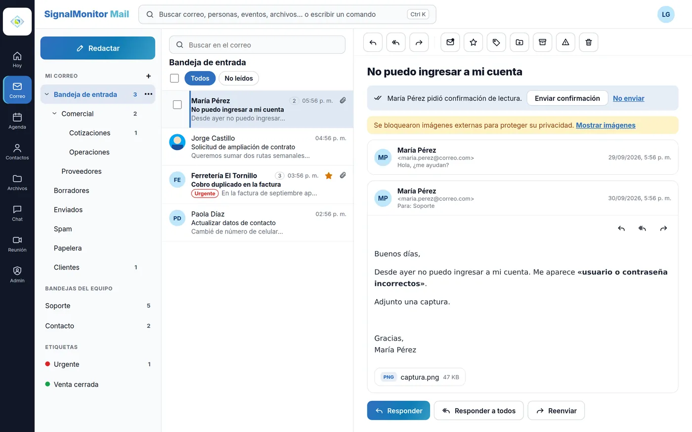Click reply-all icon in the top toolbar
Viewport: 692px width, 432px height.
click(x=396, y=42)
